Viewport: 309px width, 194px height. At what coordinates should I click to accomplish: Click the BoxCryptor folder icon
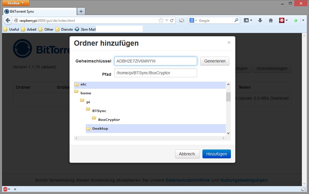click(x=94, y=118)
